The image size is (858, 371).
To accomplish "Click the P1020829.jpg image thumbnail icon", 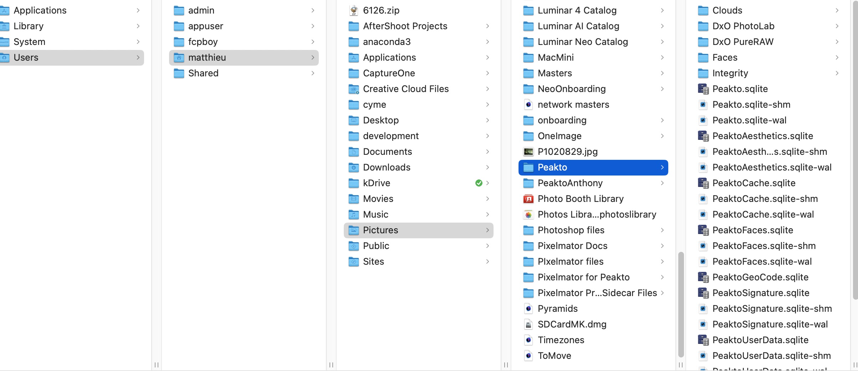I will [x=528, y=152].
